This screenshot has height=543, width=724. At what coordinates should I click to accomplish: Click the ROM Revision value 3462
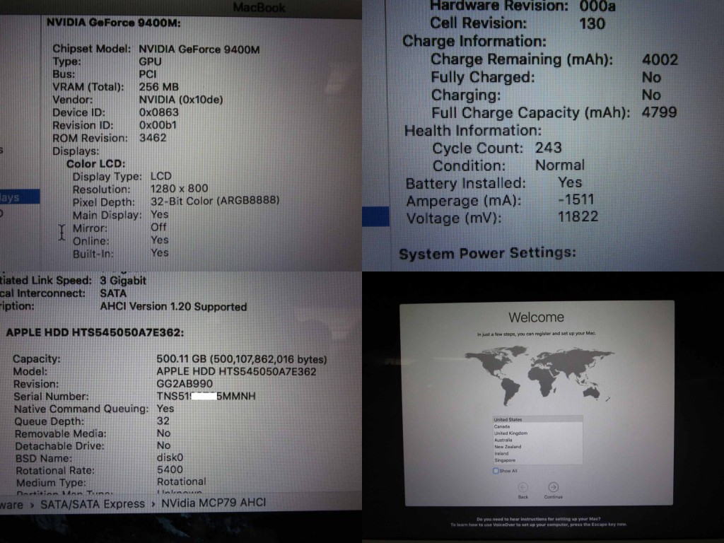[x=153, y=138]
